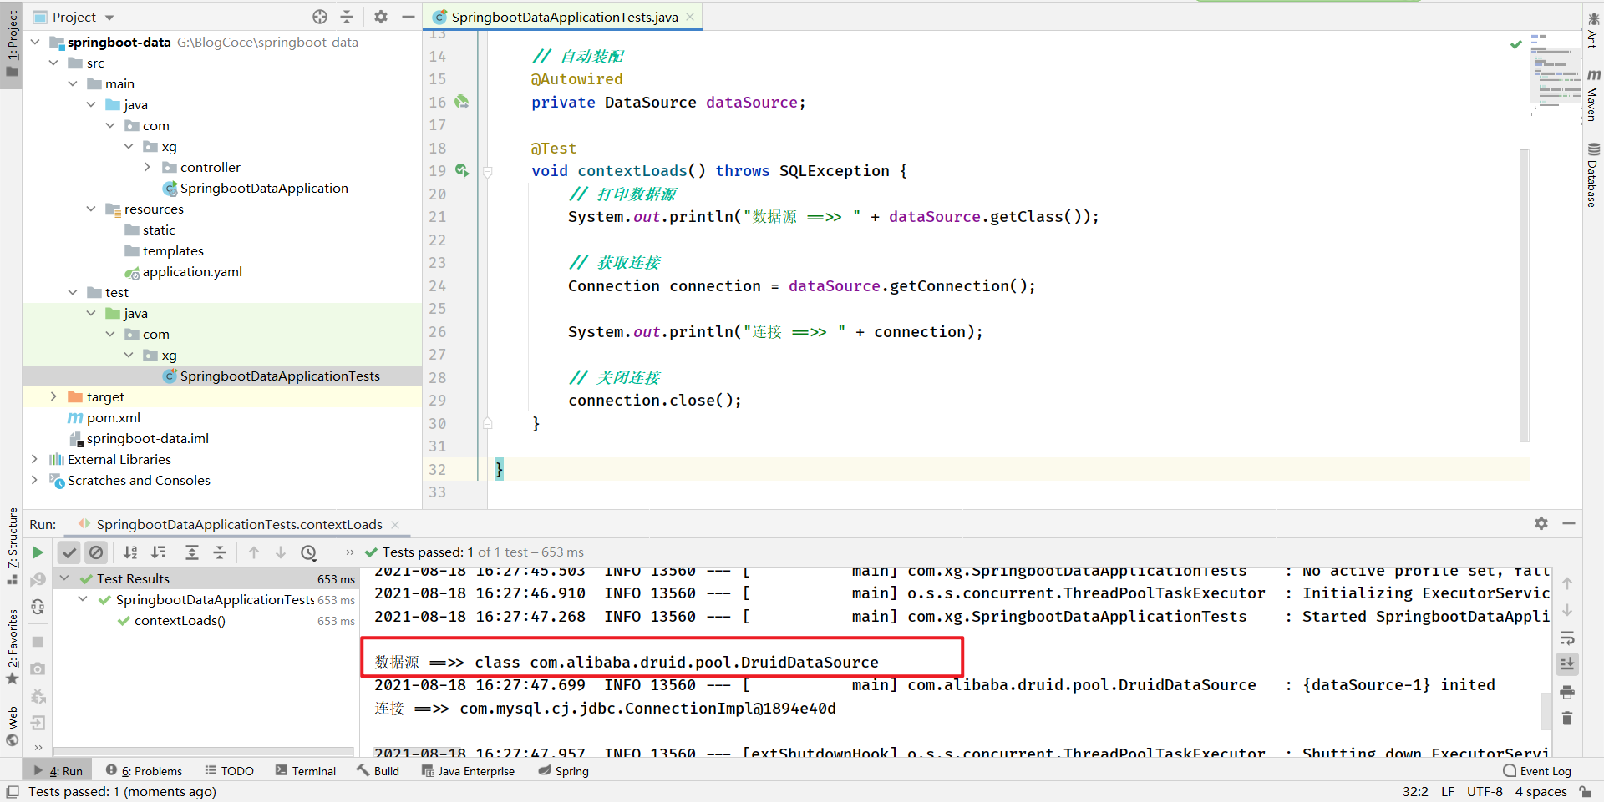The width and height of the screenshot is (1604, 802).
Task: Sort test results alphabetically
Action: (x=130, y=552)
